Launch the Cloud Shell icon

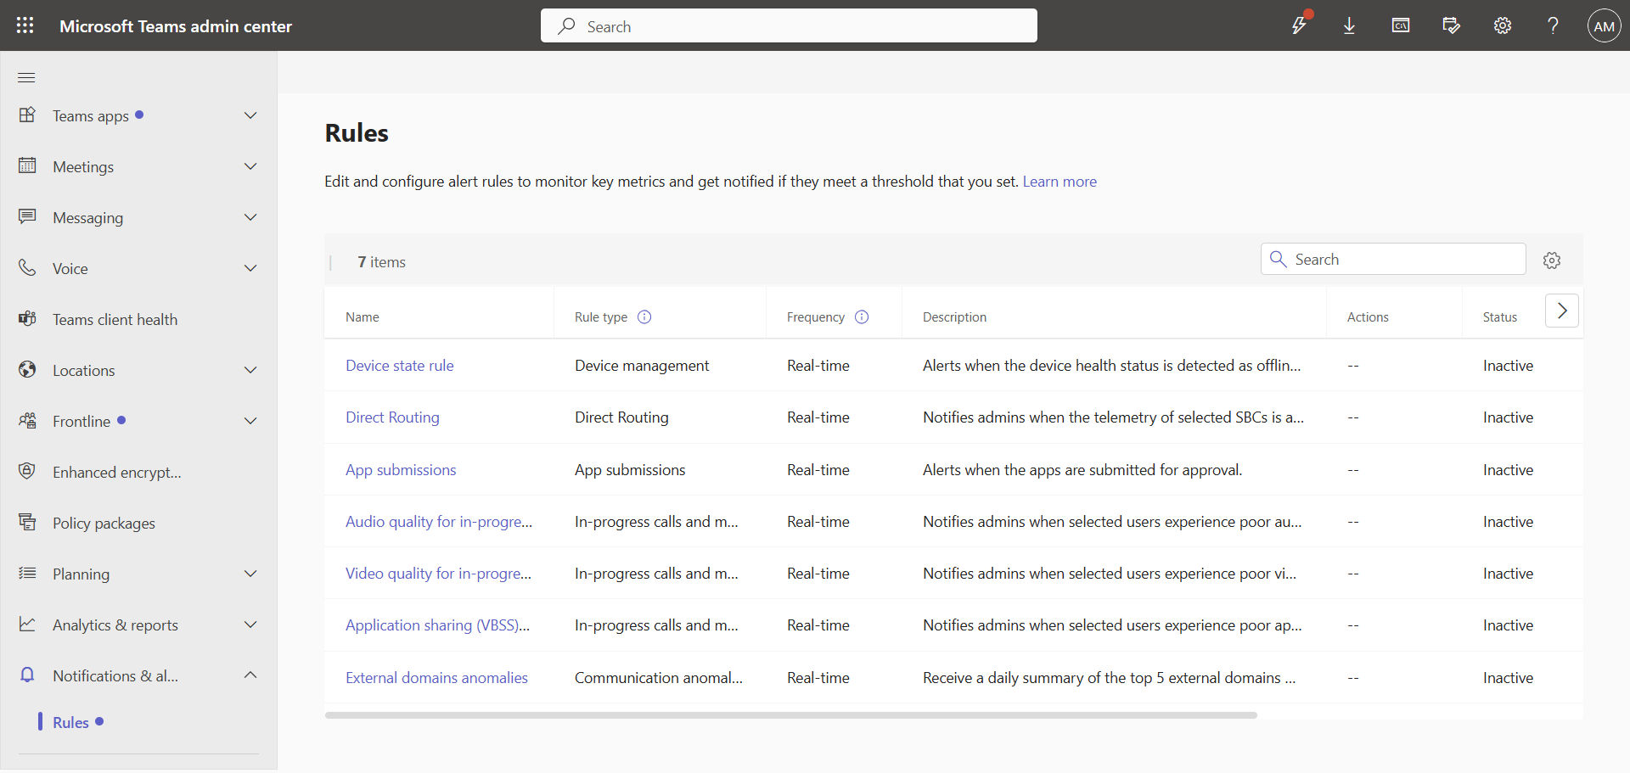coord(1401,25)
